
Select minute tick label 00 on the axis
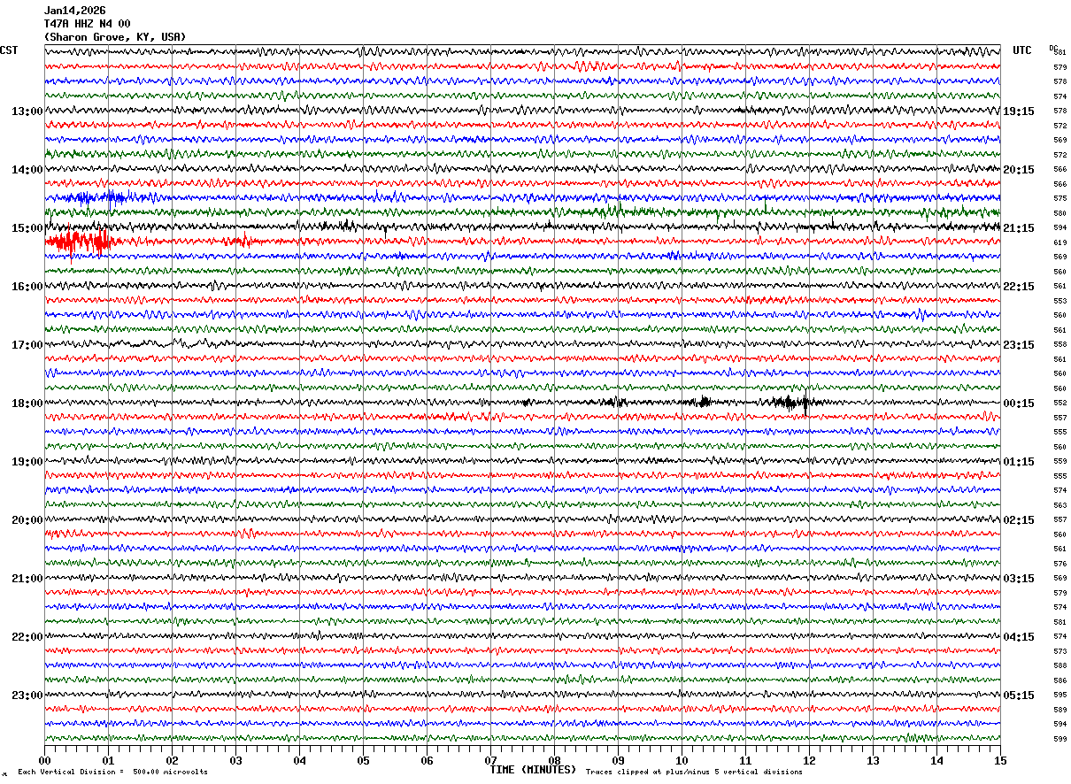tap(44, 760)
